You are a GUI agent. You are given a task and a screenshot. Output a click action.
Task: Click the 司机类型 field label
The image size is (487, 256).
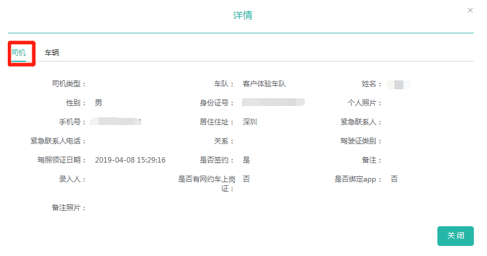pyautogui.click(x=69, y=84)
